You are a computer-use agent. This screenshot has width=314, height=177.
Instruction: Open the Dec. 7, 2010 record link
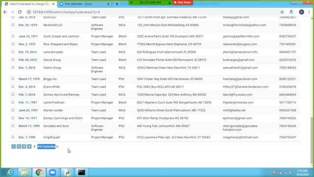tap(27, 68)
